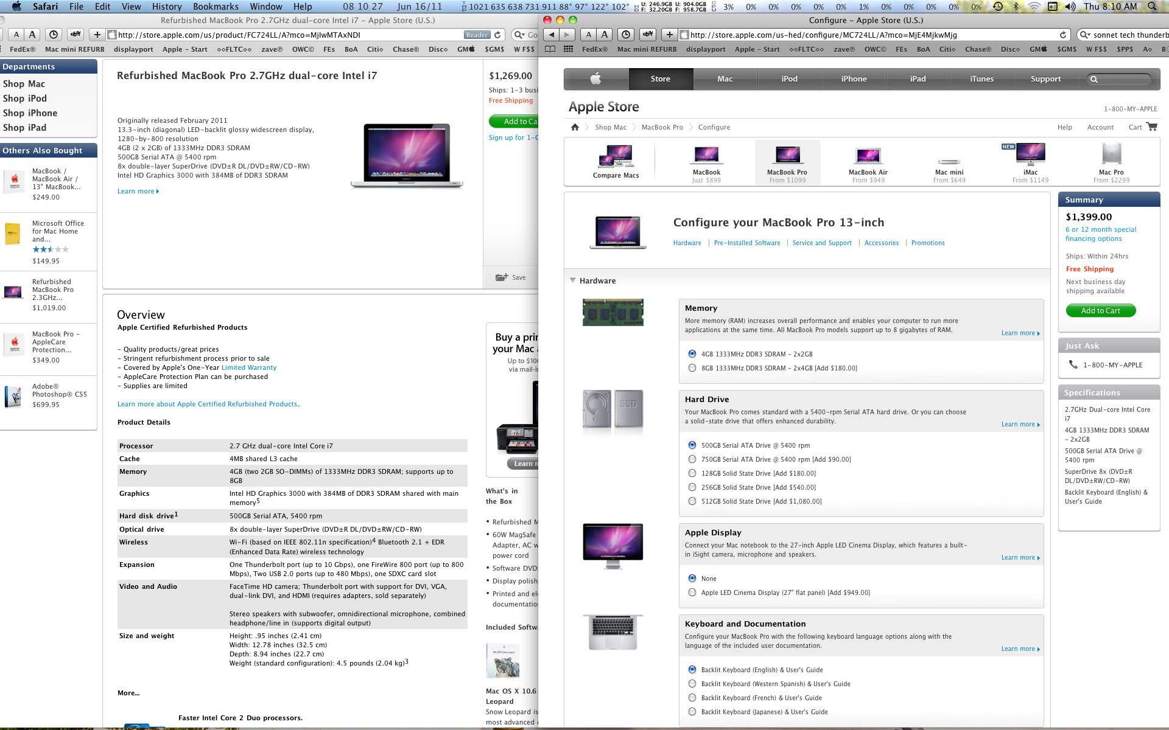Expand Learn more in Apple Display section
Screen dimensions: 1169x730
[x=1020, y=557]
